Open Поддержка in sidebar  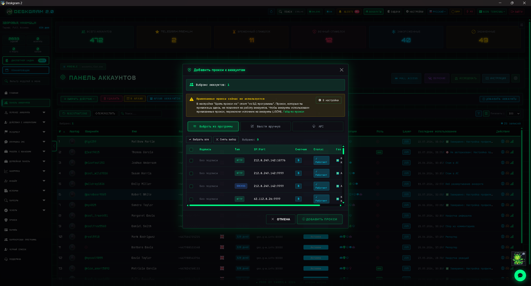coord(26,259)
